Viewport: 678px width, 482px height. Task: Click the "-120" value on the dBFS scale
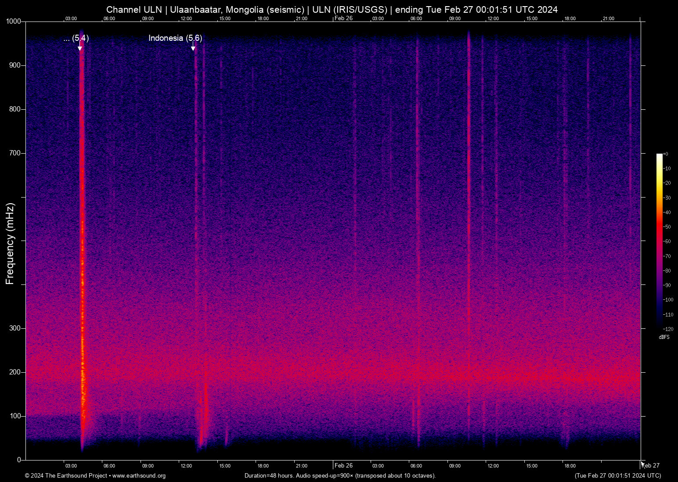tap(668, 329)
